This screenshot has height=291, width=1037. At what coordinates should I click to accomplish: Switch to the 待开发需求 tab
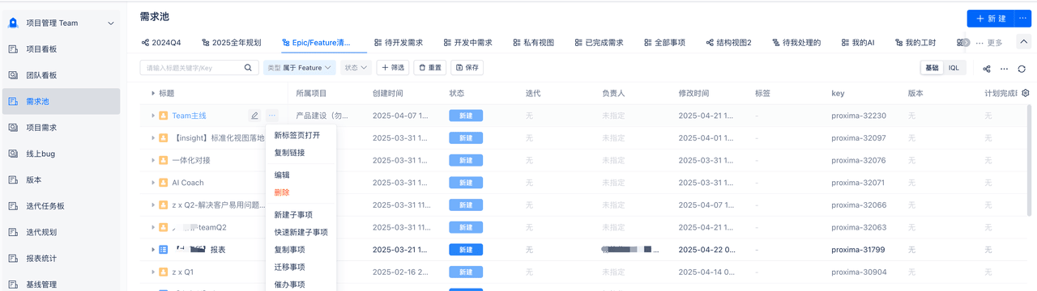point(399,42)
